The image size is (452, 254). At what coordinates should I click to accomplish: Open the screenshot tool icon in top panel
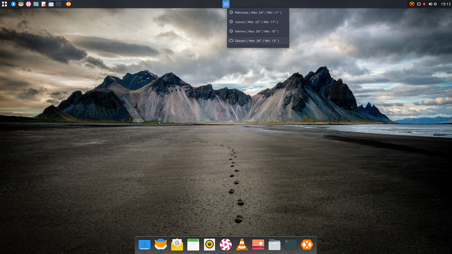36,4
